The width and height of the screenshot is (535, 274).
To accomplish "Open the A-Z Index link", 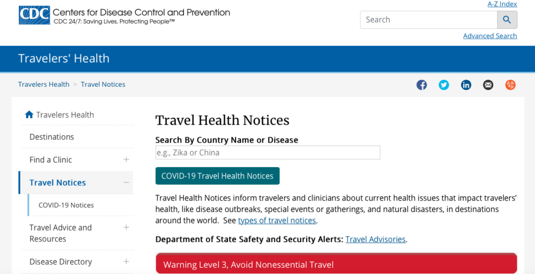I will click(502, 4).
